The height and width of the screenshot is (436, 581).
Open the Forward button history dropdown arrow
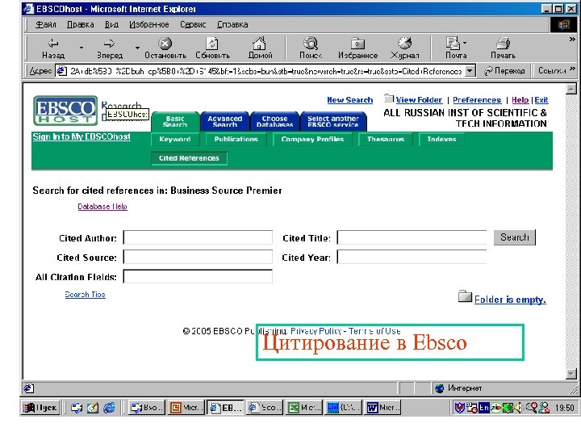(137, 48)
